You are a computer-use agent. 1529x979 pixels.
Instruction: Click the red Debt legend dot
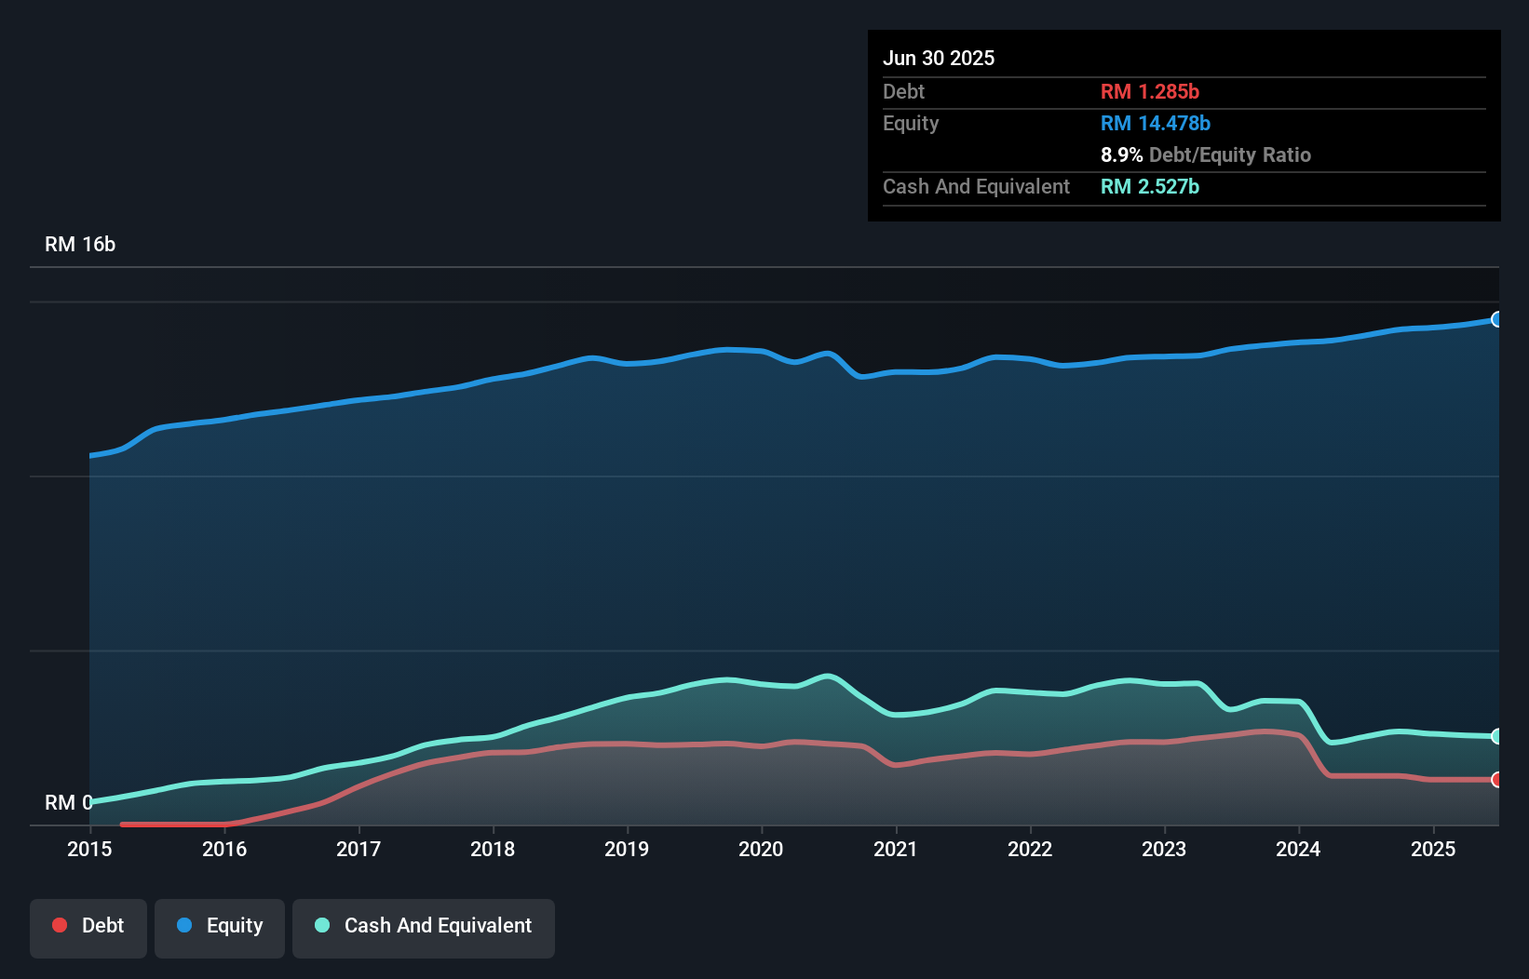[x=58, y=925]
